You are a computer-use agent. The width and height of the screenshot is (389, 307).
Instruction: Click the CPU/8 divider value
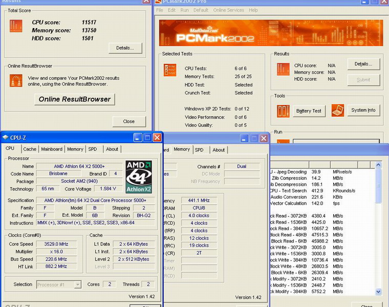pyautogui.click(x=199, y=208)
